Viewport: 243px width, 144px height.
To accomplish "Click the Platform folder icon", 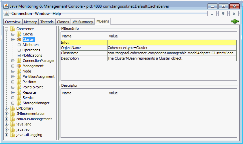I will click(x=19, y=82).
